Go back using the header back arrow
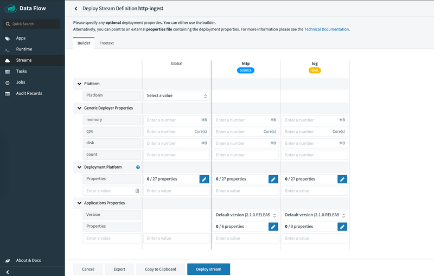This screenshot has height=276, width=434. [x=76, y=9]
